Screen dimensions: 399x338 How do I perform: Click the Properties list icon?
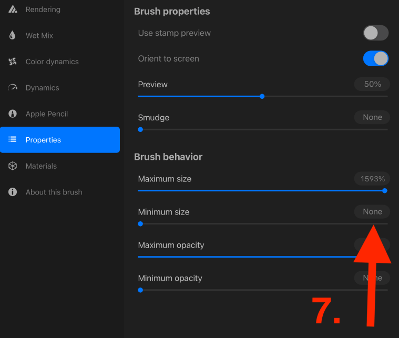click(13, 139)
